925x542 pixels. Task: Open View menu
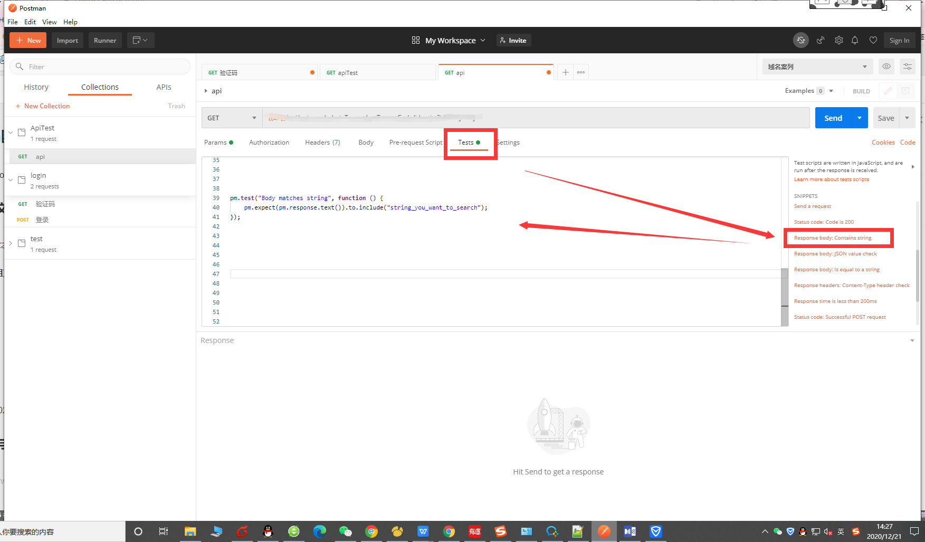click(x=50, y=22)
